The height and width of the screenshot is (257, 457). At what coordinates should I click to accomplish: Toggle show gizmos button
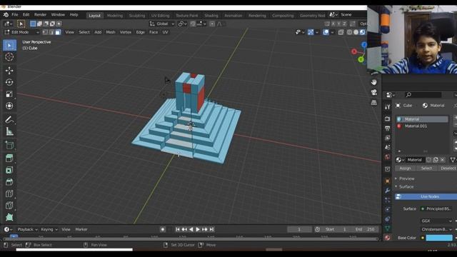click(311, 32)
